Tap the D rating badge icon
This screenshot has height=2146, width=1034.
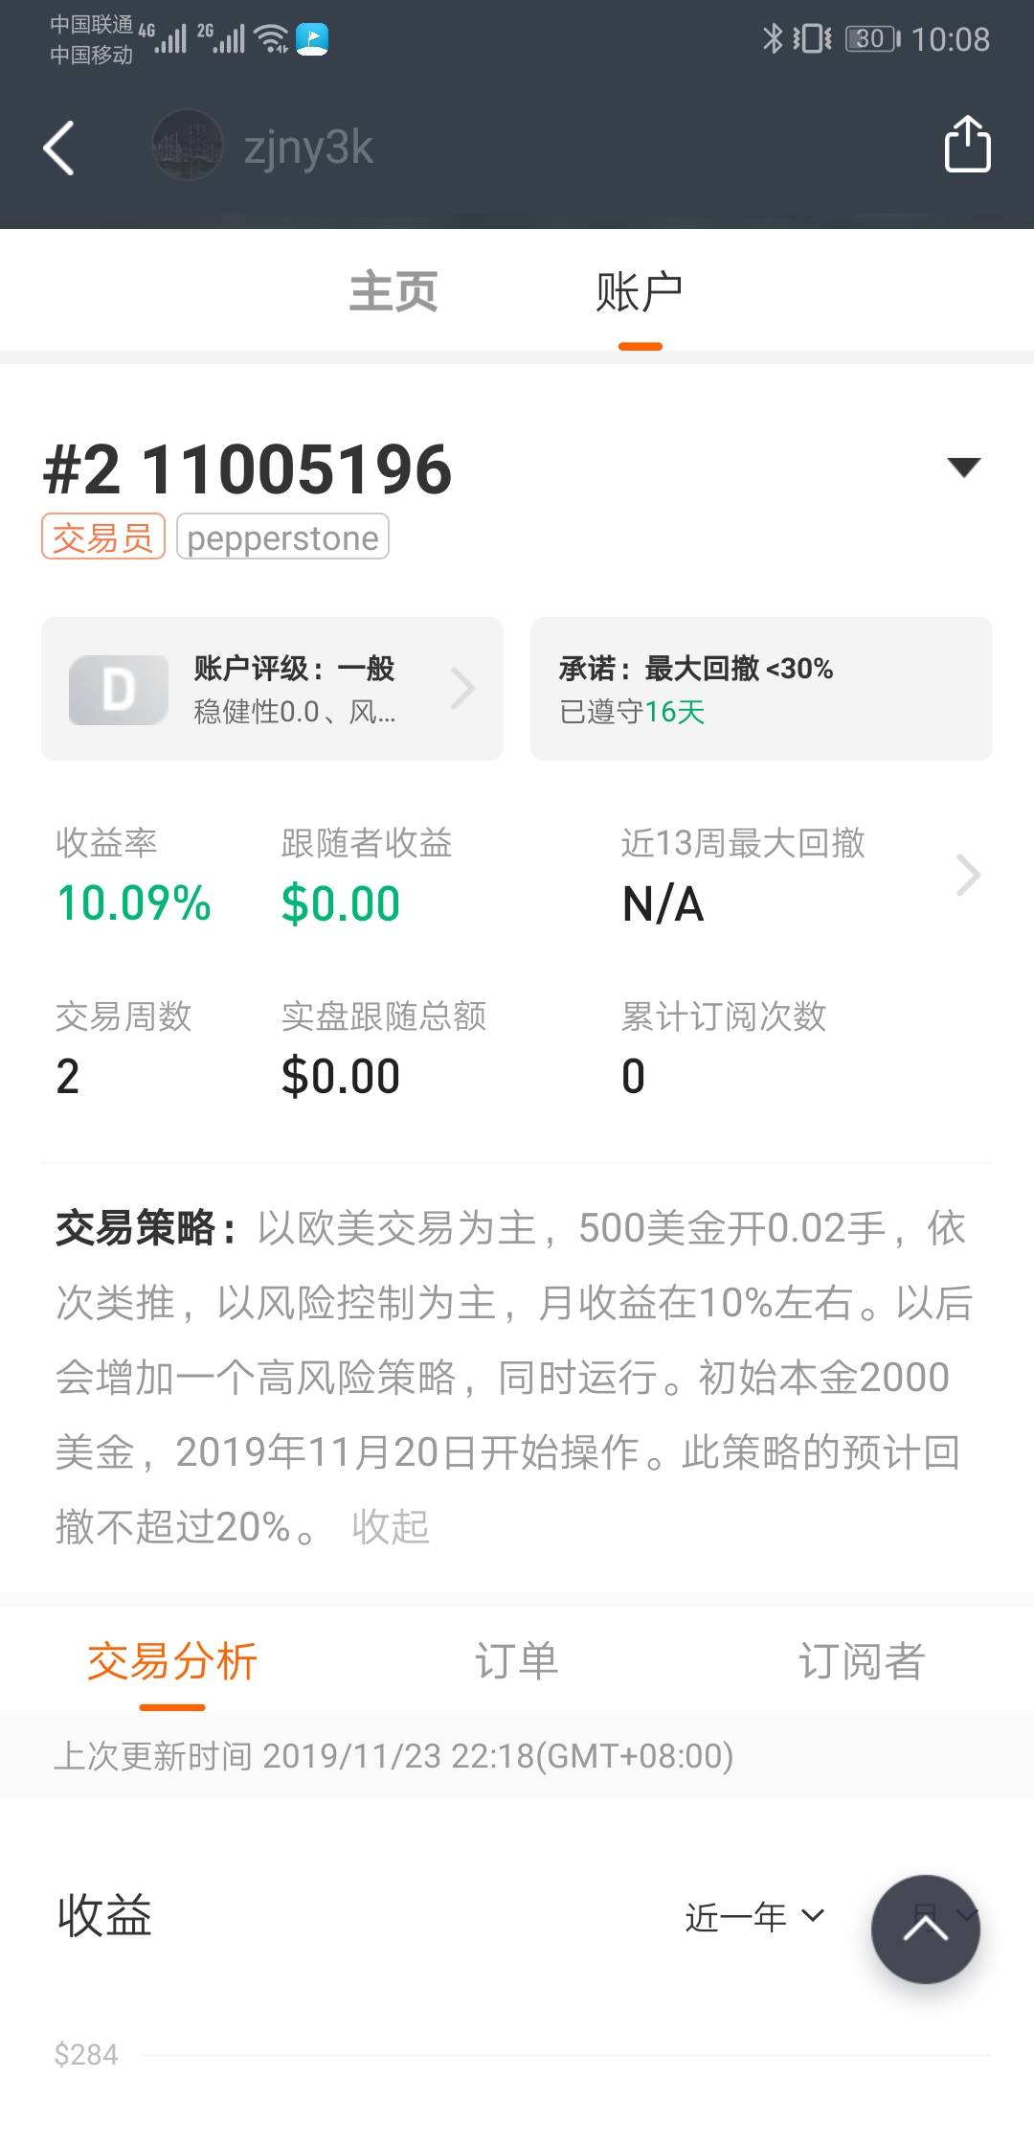coord(119,690)
